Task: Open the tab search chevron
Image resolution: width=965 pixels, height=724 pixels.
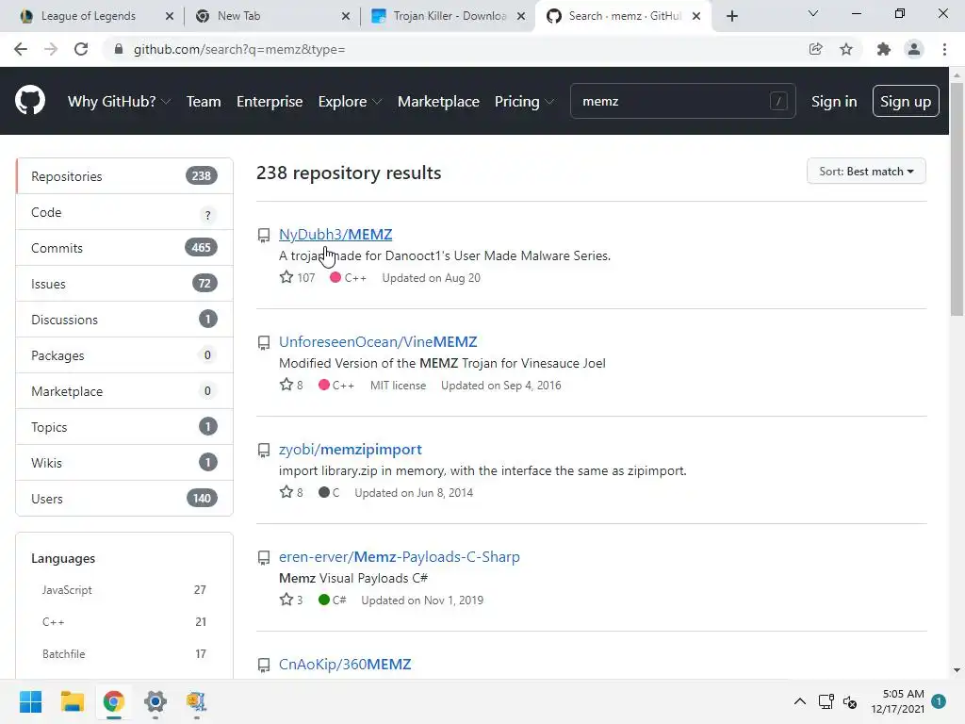Action: coord(813,13)
